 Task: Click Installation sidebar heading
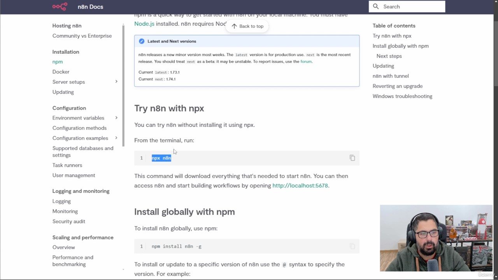[66, 52]
